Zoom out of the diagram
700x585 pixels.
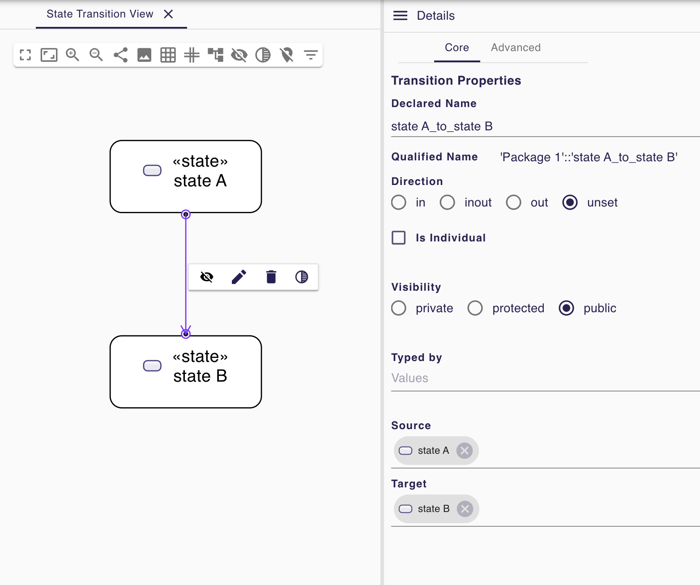pyautogui.click(x=96, y=55)
